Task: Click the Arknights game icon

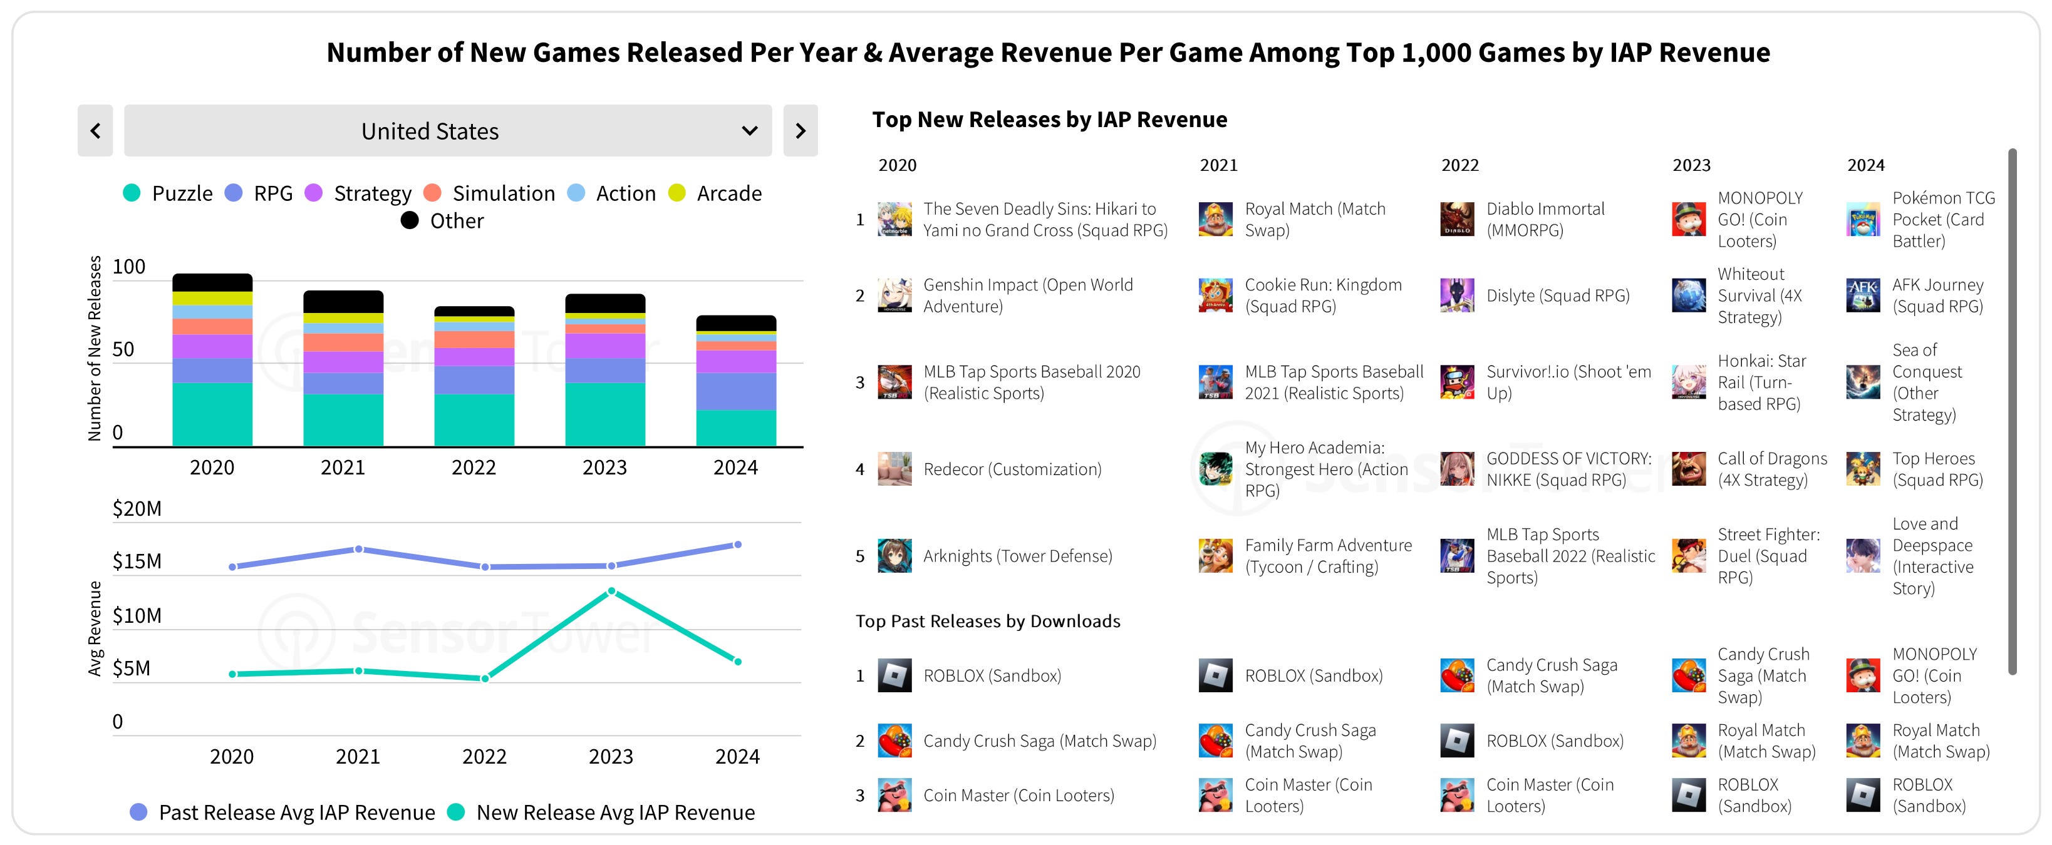Action: click(x=894, y=556)
